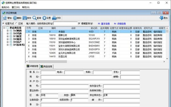171x107 pixels.
Task: Click the 商品信息 tab icon
Action: tap(42, 66)
